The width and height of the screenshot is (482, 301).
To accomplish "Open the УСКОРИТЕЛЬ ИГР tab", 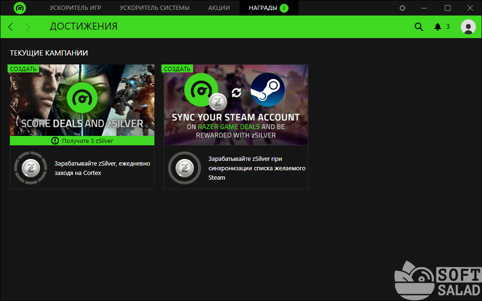I will pos(75,8).
